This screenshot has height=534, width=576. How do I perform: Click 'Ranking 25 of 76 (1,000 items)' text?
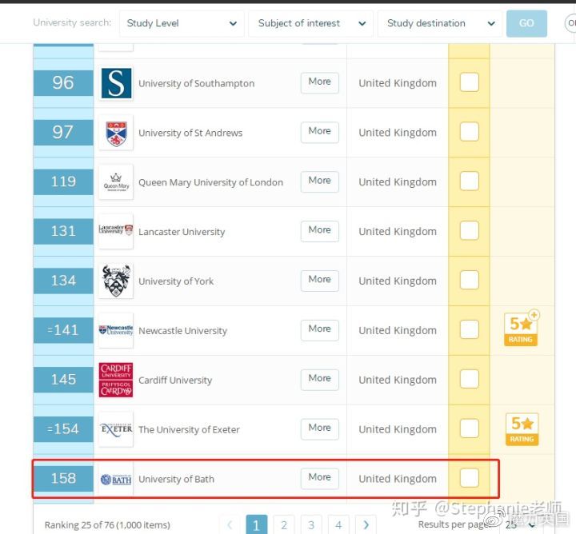(x=107, y=525)
